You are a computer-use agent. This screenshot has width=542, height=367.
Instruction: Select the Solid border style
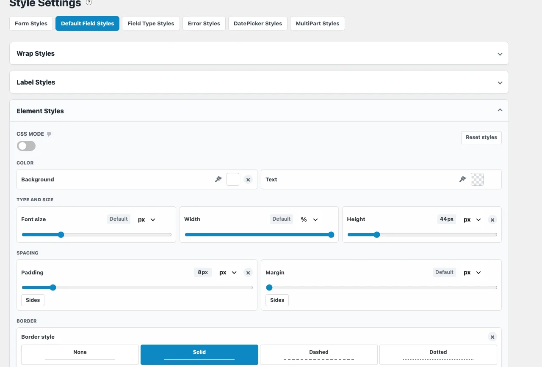tap(199, 354)
